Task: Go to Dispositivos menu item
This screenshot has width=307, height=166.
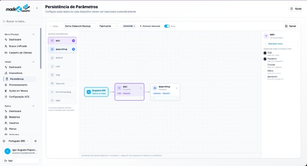Action: click(16, 73)
